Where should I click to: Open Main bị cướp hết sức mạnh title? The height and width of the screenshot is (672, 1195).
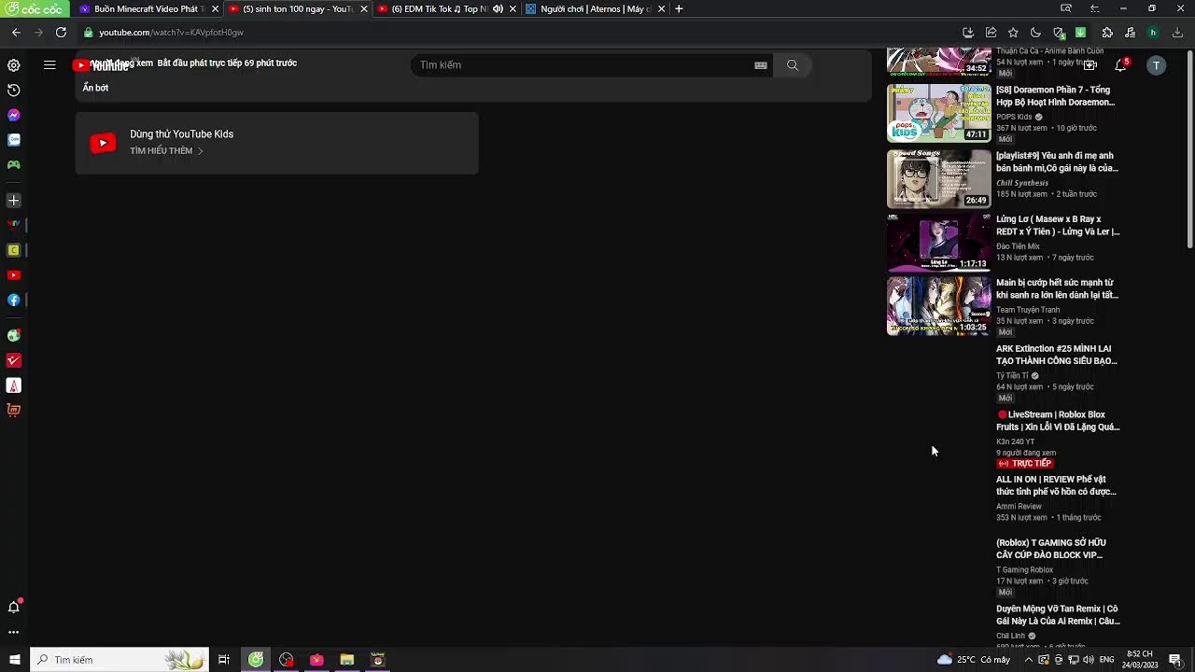[1057, 288]
